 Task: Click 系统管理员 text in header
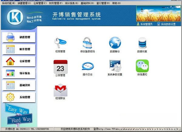pyautogui.click(x=147, y=24)
